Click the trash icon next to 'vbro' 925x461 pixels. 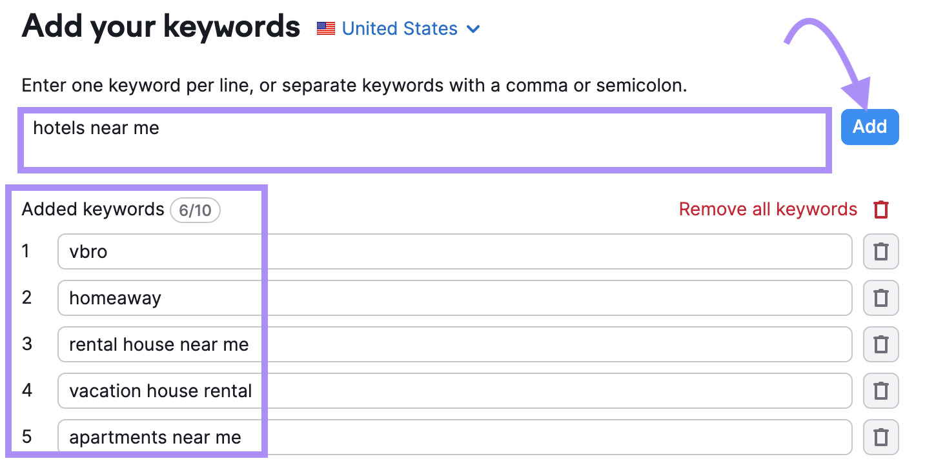(880, 251)
